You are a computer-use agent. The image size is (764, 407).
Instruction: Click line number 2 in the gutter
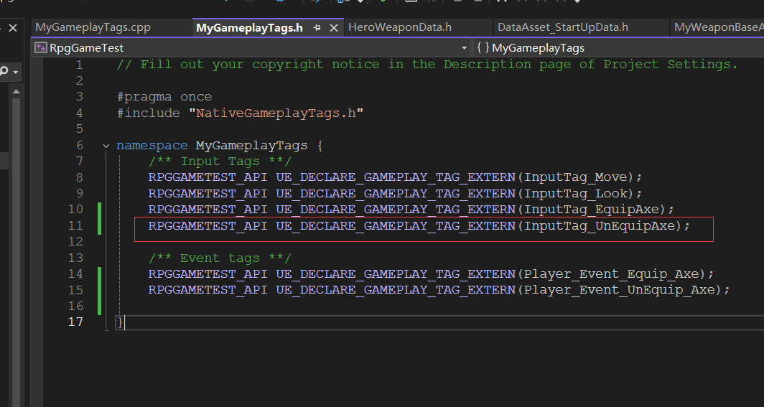pyautogui.click(x=80, y=81)
